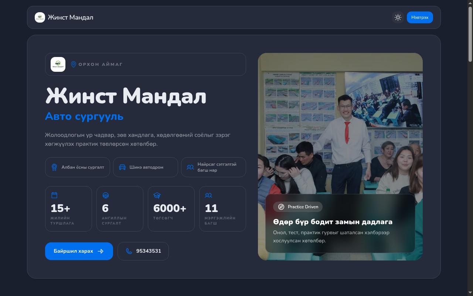Screen dimensions: 473x296
Task: Click the phone icon next to 95343531
Action: pyautogui.click(x=129, y=251)
